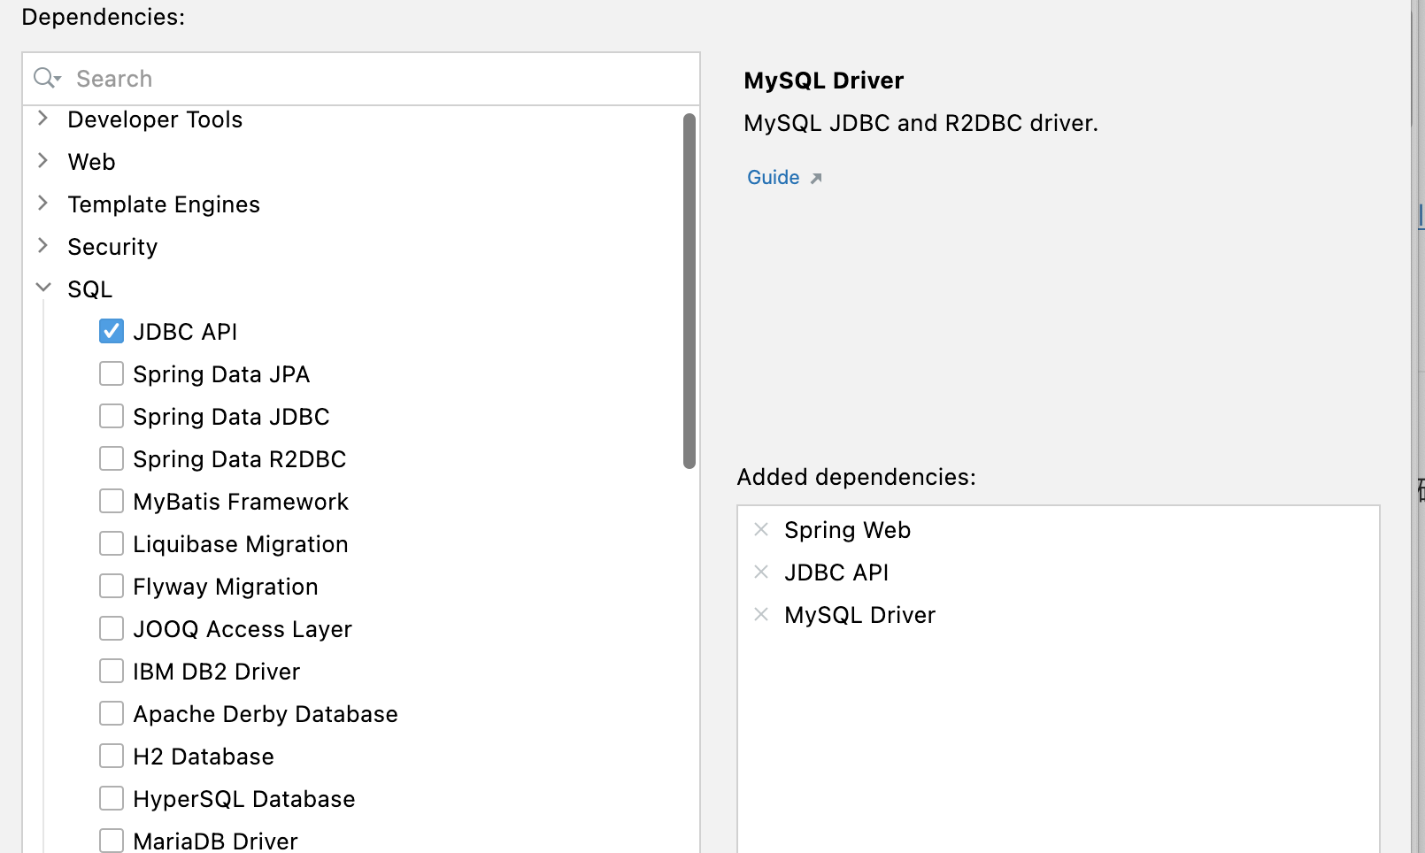Expand the Developer Tools category

click(x=42, y=119)
